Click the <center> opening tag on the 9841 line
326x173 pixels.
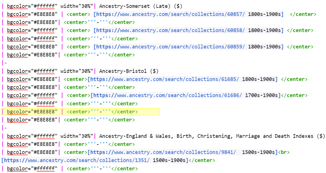pos(75,152)
